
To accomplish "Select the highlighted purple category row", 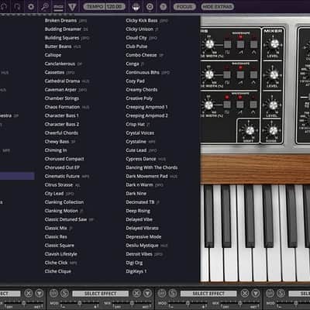I will pos(17,176).
